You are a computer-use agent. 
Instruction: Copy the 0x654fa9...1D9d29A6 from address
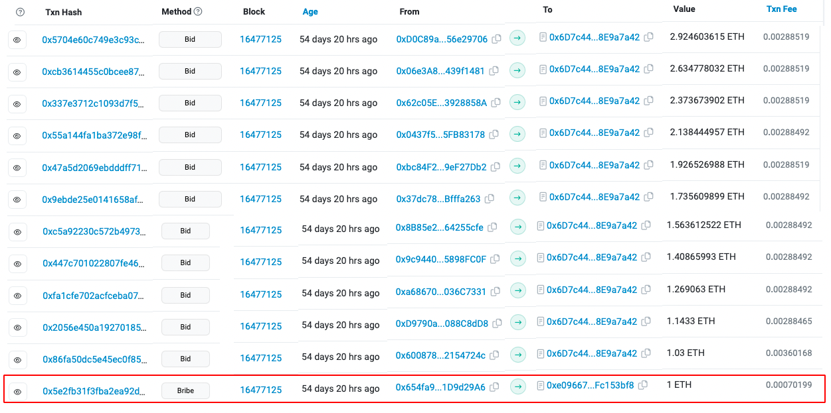(x=494, y=388)
